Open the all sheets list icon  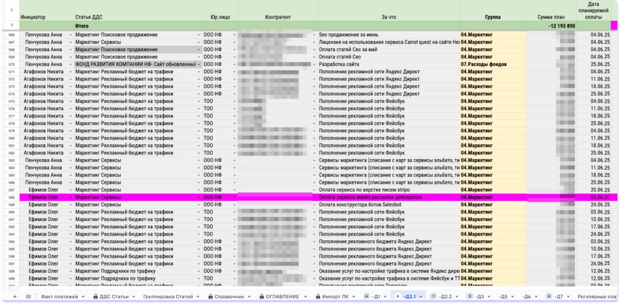[x=28, y=296]
